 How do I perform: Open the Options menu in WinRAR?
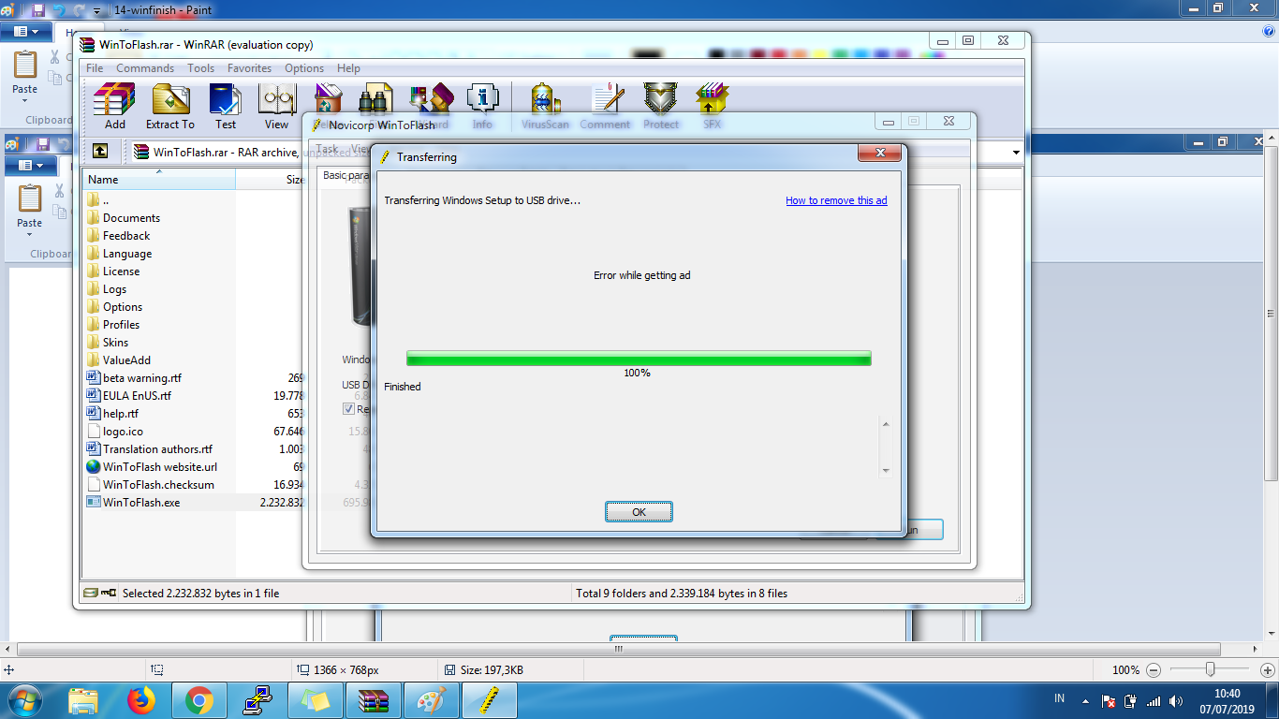click(304, 68)
